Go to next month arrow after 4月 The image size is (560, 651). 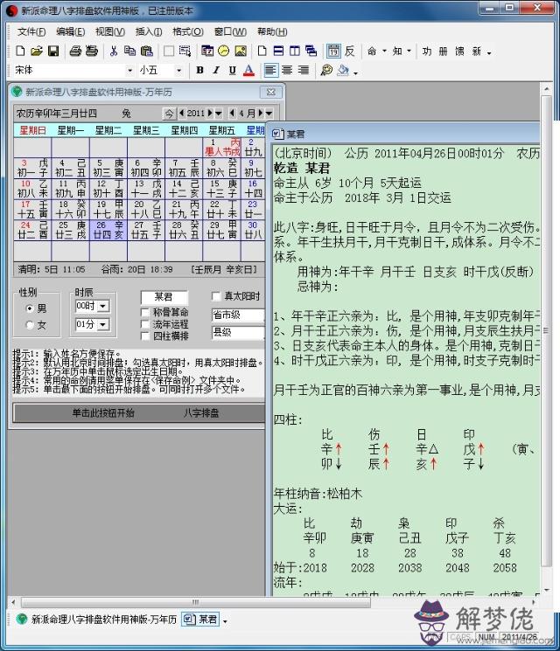[261, 113]
